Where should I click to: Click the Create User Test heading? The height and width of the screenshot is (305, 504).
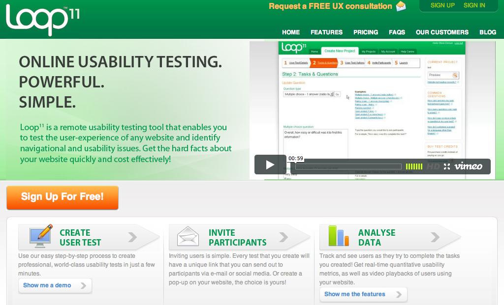80,237
